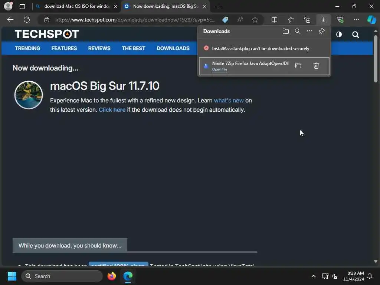Click the taskbar Search box
This screenshot has width=380, height=285.
click(x=62, y=276)
